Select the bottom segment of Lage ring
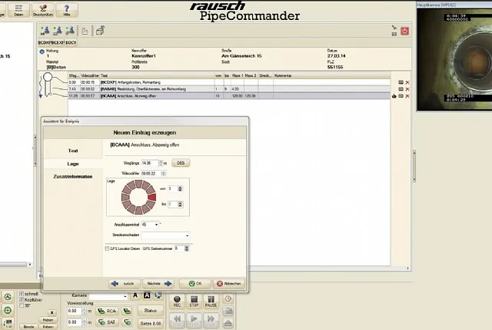Image resolution: width=492 pixels, height=330 pixels. [x=138, y=210]
